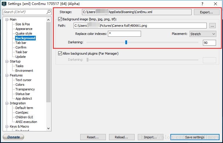Uncheck the Background image checkbox
Screen dimensions: 223x143
(60, 19)
